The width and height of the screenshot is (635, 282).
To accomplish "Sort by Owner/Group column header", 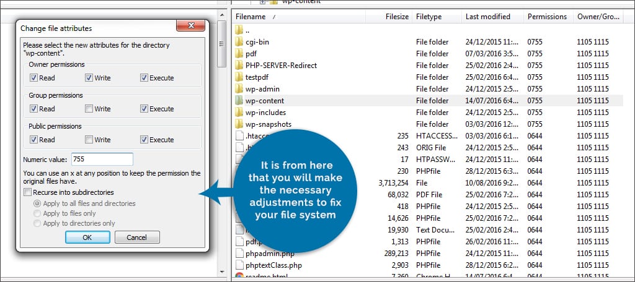I will (x=600, y=17).
